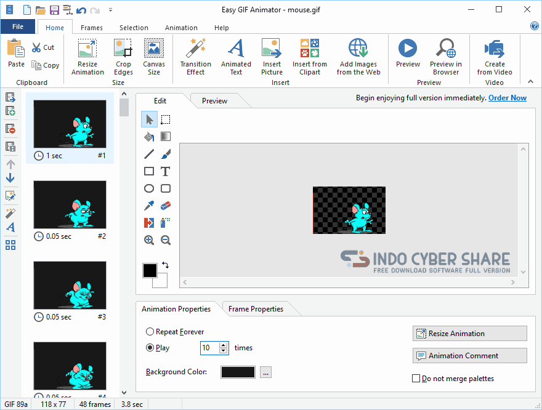Click Create from Video
The height and width of the screenshot is (410, 542).
pos(495,57)
